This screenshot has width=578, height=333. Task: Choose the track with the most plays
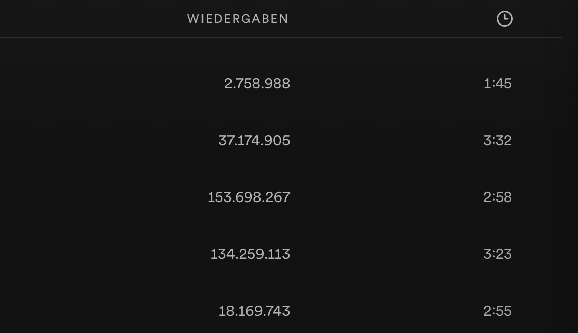[249, 197]
